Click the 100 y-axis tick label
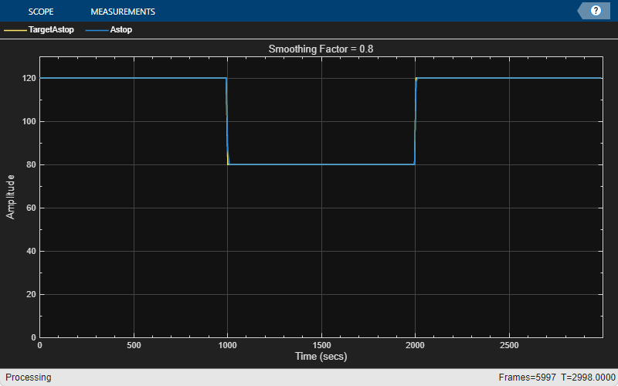 (29, 122)
